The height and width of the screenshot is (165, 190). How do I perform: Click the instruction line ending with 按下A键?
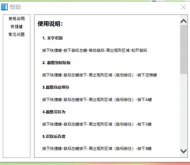click(x=97, y=100)
